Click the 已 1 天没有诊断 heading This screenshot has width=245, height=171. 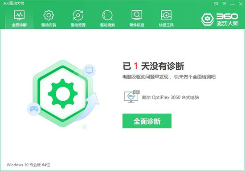pos(153,66)
